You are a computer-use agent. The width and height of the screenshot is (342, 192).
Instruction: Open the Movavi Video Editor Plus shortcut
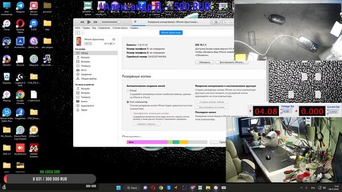point(6,115)
